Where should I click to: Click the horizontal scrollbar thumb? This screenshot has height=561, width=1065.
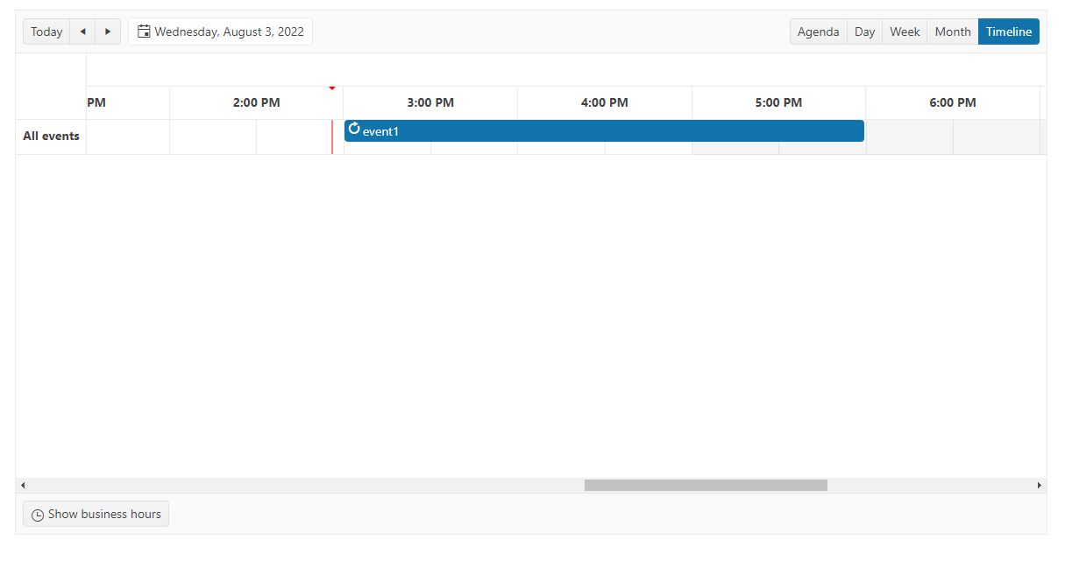(706, 485)
